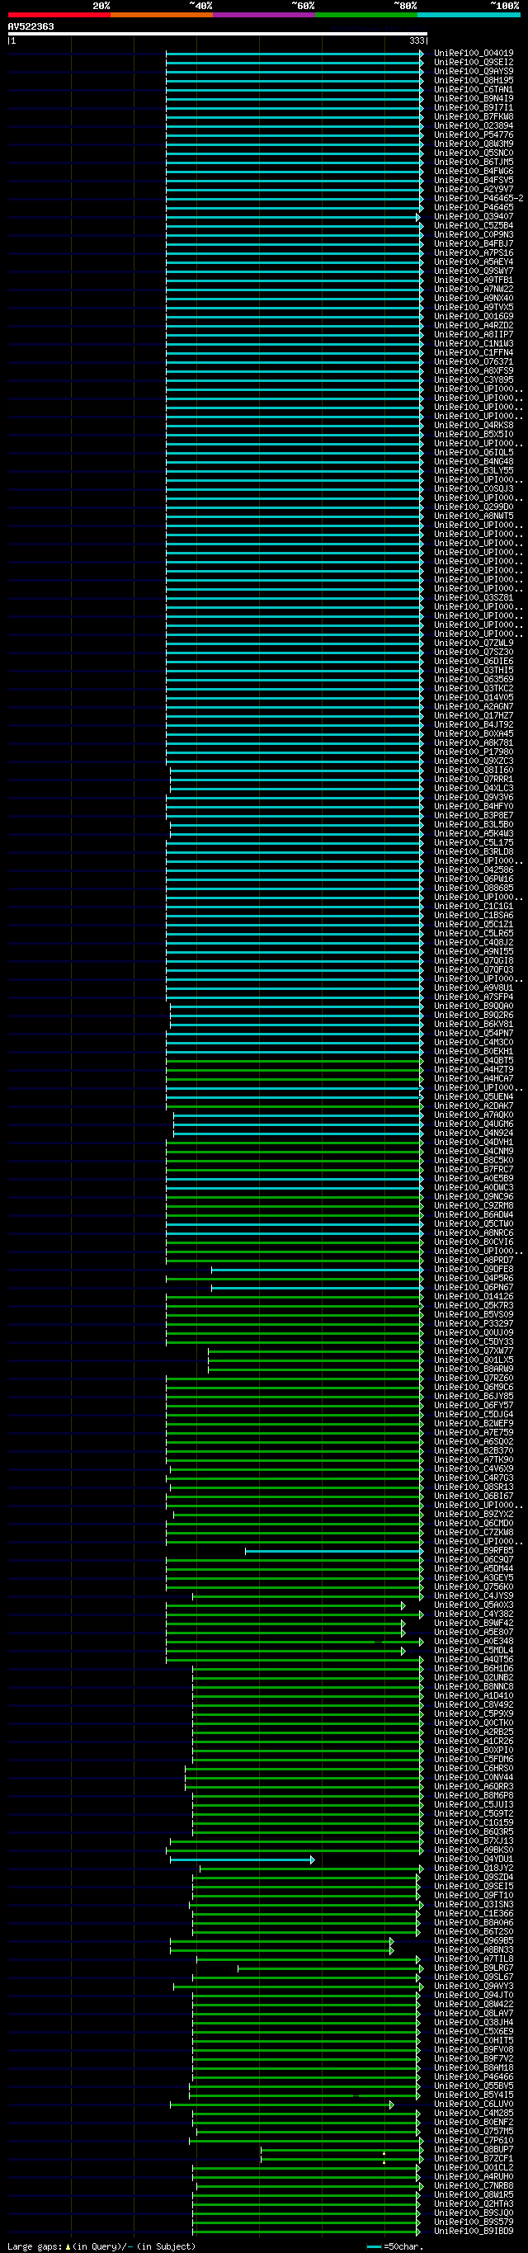Image resolution: width=528 pixels, height=2253 pixels.
Task: Select the UniRef100_A8BN33 label
Action: [474, 1949]
